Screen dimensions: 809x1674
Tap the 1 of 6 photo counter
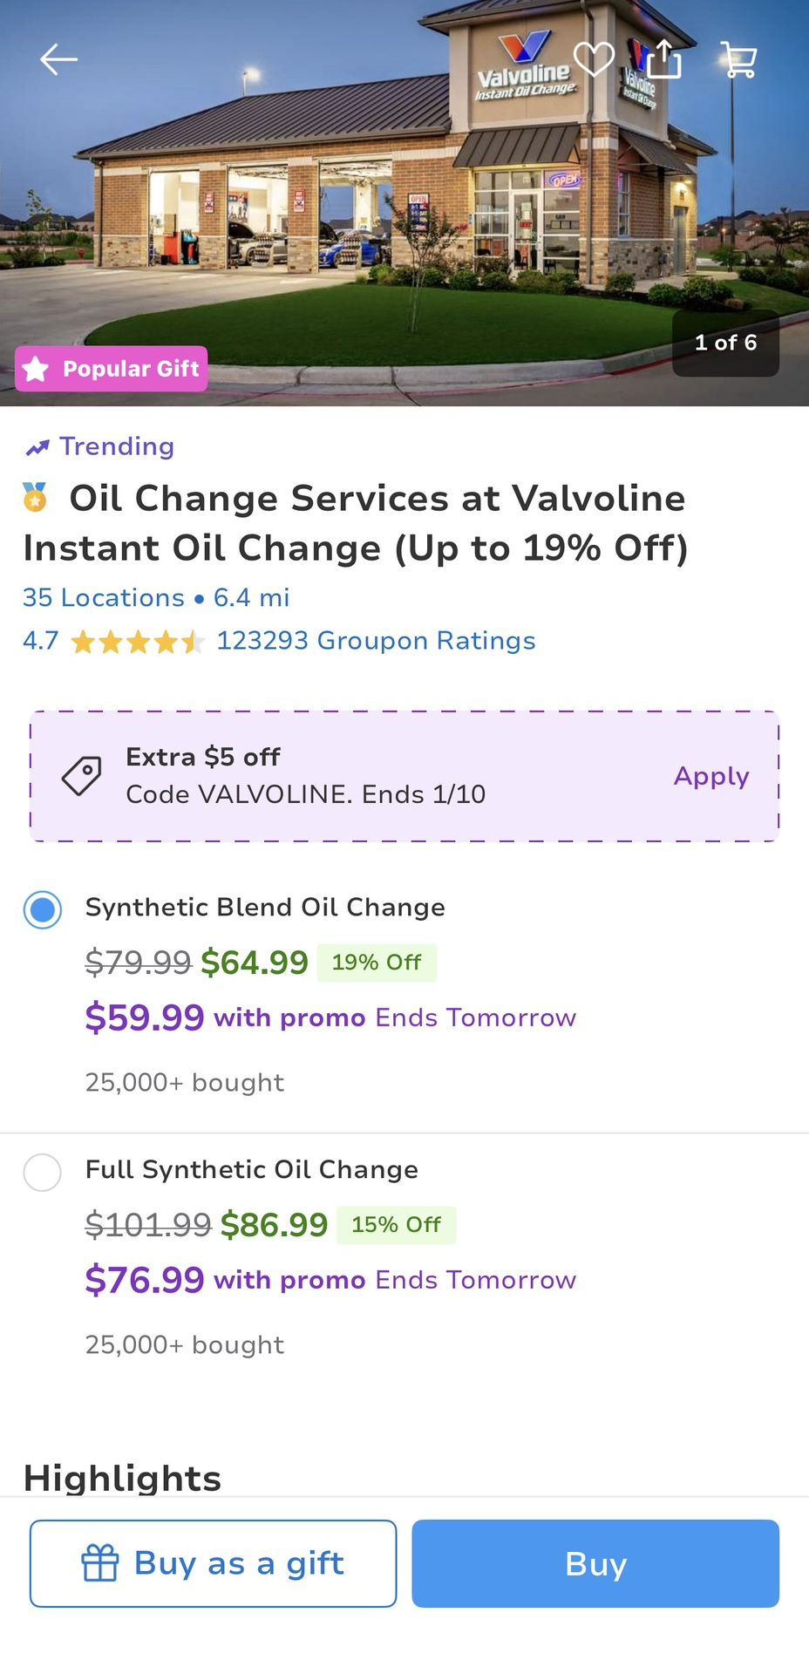point(725,343)
